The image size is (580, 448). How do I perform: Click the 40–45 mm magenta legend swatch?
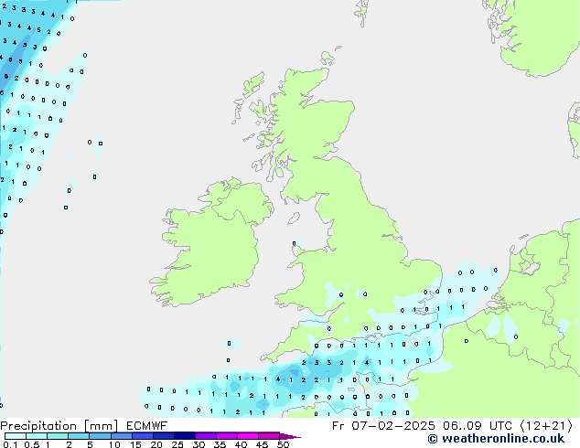pyautogui.click(x=248, y=436)
